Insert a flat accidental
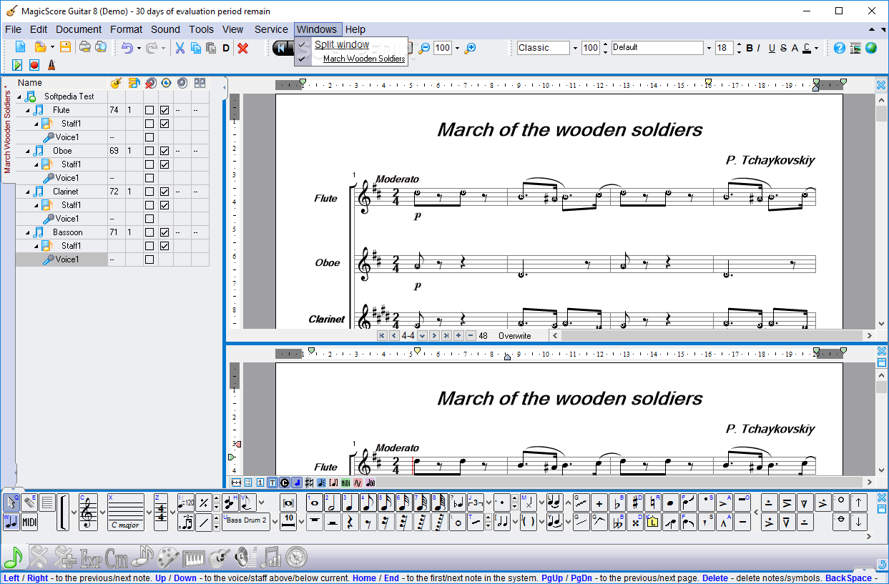Image resolution: width=889 pixels, height=584 pixels. coord(617,503)
